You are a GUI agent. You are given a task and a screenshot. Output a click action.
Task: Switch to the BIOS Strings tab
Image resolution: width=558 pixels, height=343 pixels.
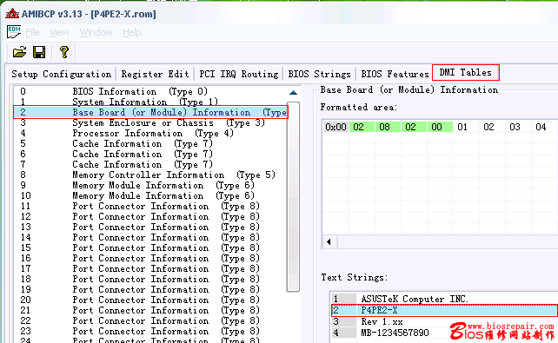tap(320, 74)
